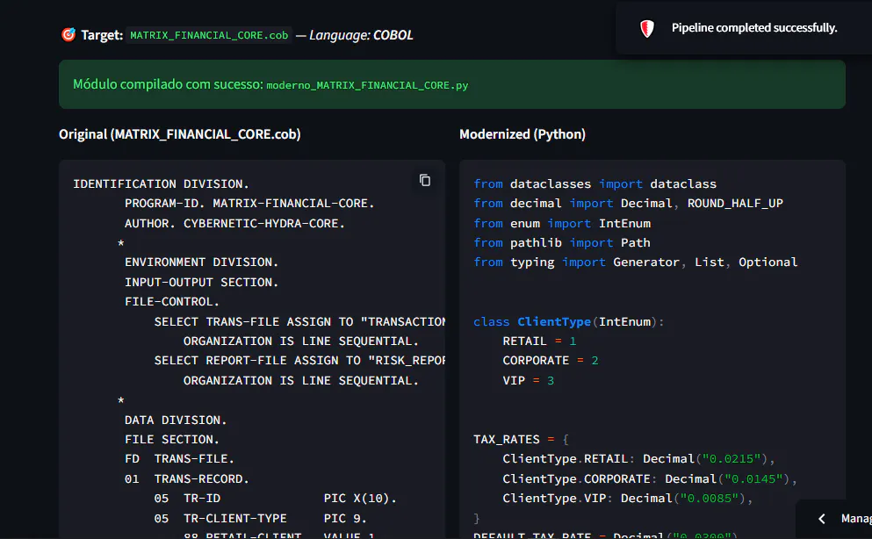Viewport: 872px width, 539px height.
Task: Click the 'VIP = 3' line
Action: [x=529, y=381]
